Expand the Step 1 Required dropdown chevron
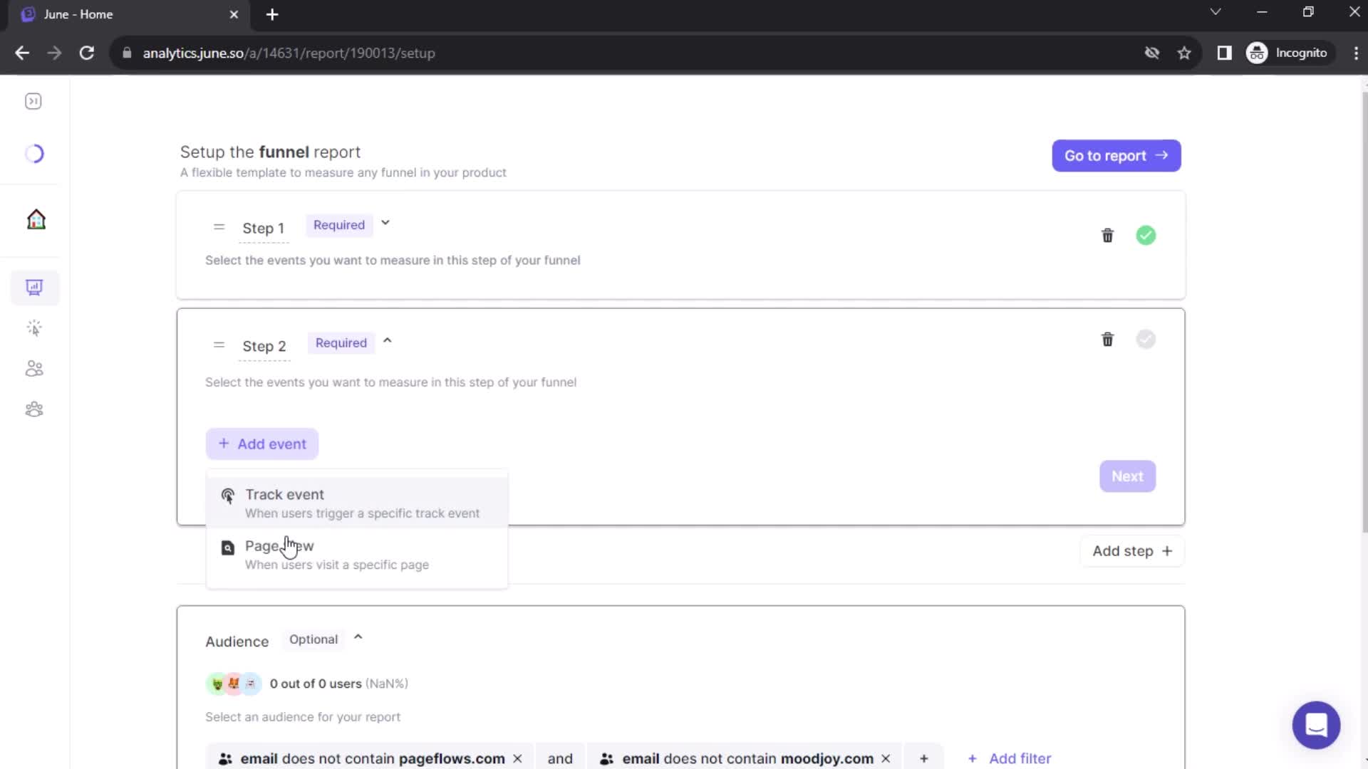This screenshot has width=1368, height=769. coord(384,224)
